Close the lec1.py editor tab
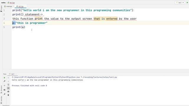The width and height of the screenshot is (189, 106). tap(25, 6)
